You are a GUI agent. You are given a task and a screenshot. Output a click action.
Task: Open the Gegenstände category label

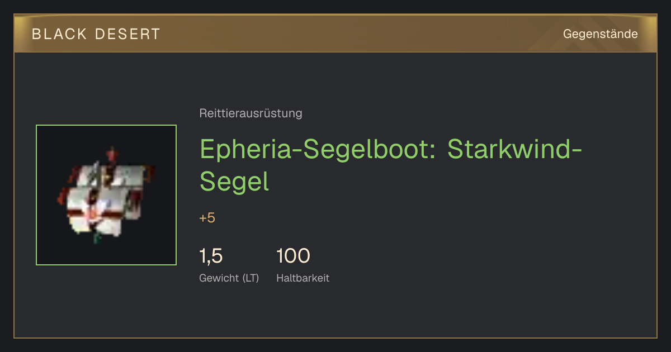(601, 34)
